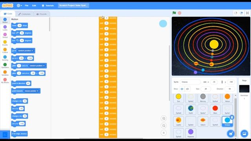This screenshot has height=141, width=251.
Task: Switch to the Code tab
Action: [8, 14]
